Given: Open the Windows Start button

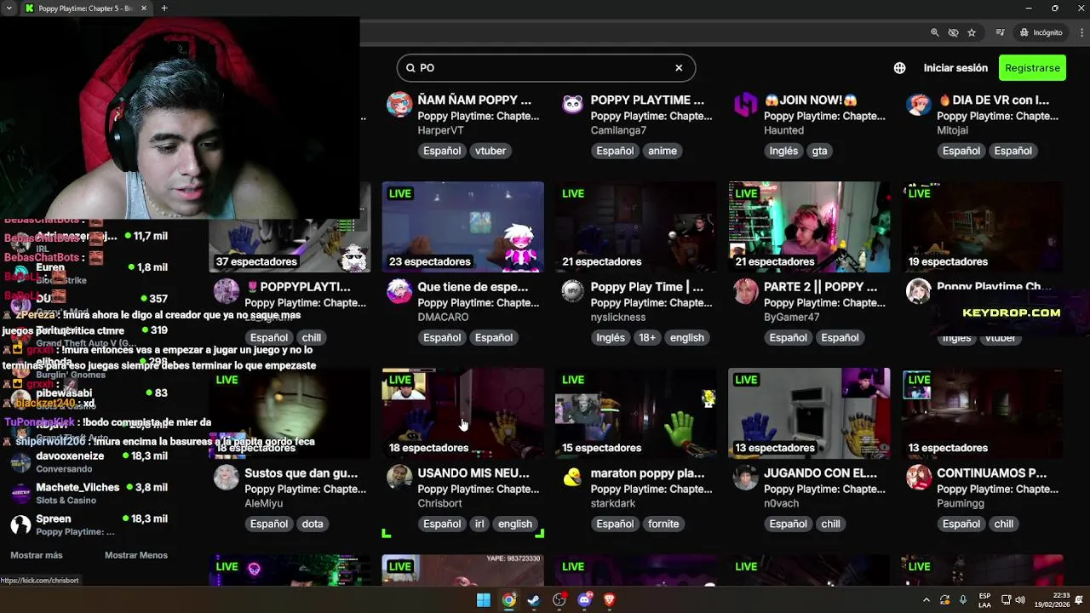Looking at the screenshot, I should (483, 600).
